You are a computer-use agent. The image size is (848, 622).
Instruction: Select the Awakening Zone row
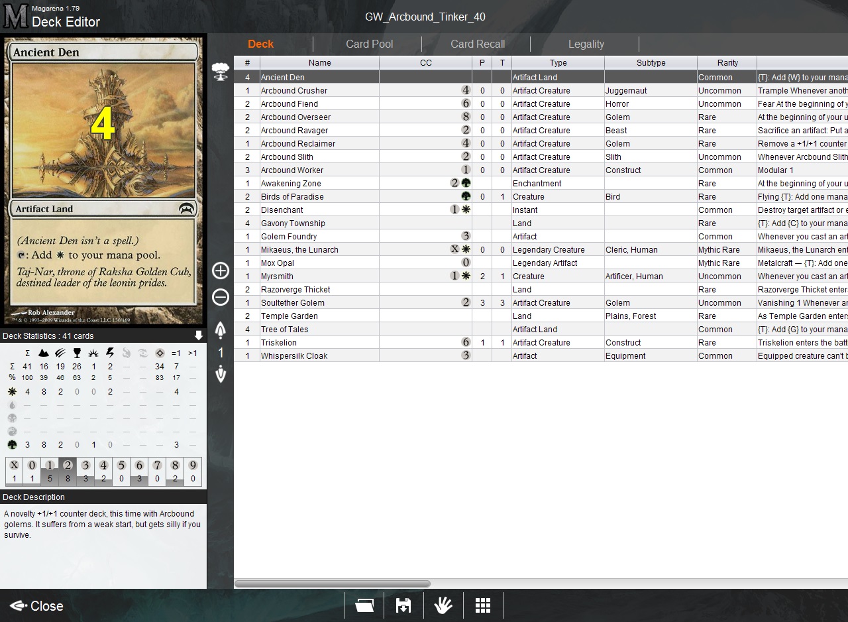[x=541, y=183]
